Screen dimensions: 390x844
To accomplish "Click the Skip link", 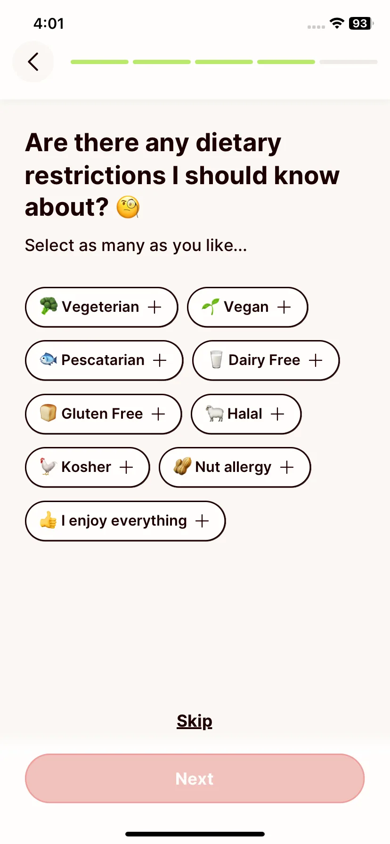I will (195, 721).
